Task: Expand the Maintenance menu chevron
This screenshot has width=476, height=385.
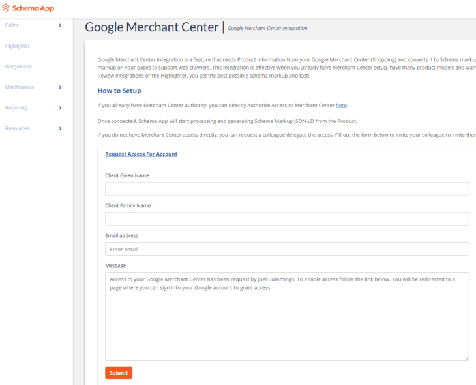Action: coord(60,87)
